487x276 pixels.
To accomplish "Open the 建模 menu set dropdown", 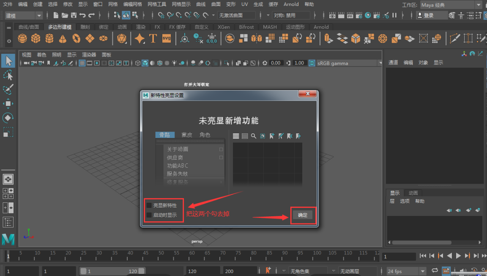I will tap(24, 15).
